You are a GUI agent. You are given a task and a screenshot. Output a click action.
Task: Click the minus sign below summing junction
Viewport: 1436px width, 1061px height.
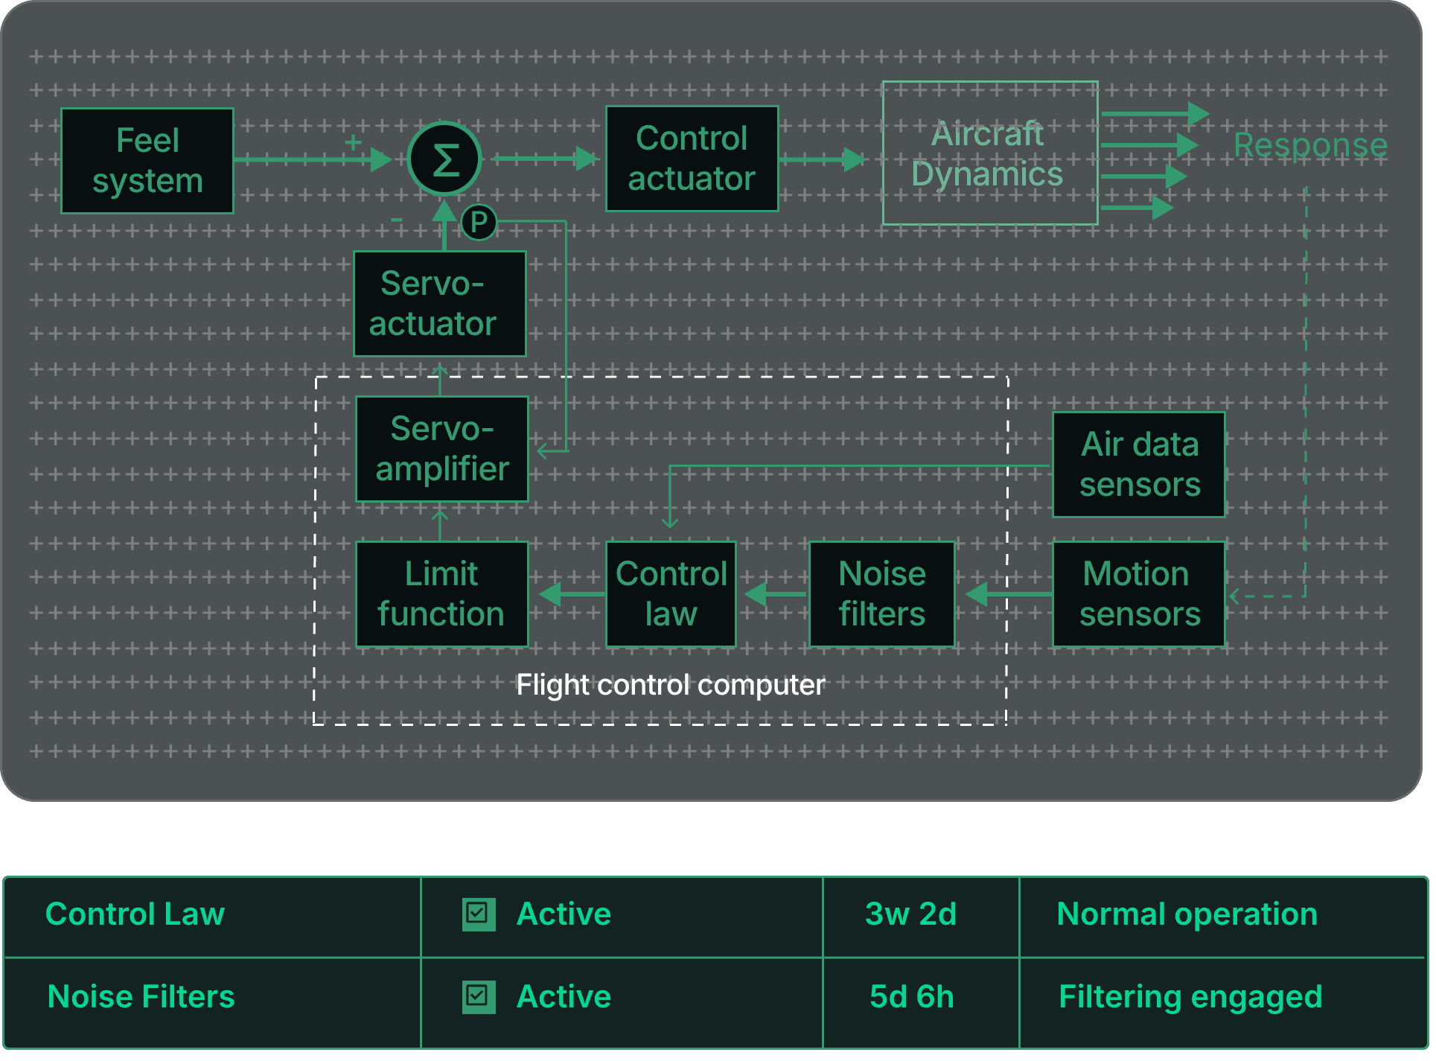[397, 219]
